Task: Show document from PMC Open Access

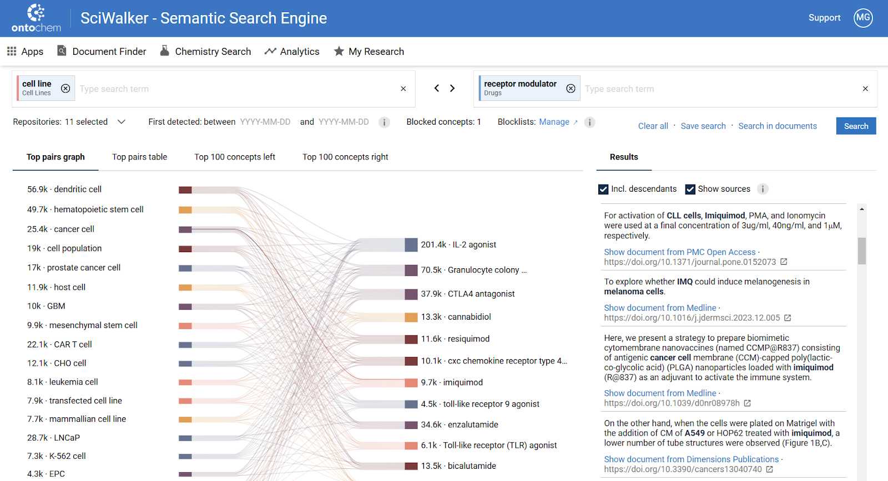Action: point(680,252)
